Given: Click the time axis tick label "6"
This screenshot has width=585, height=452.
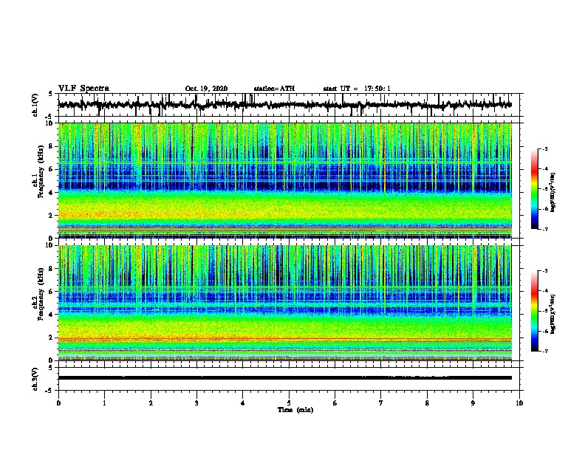Looking at the screenshot, I should [x=335, y=403].
